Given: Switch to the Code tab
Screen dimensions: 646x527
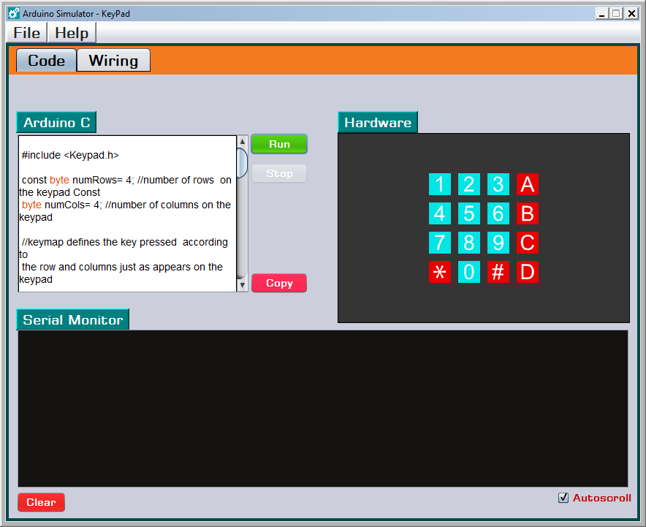Looking at the screenshot, I should tap(46, 60).
